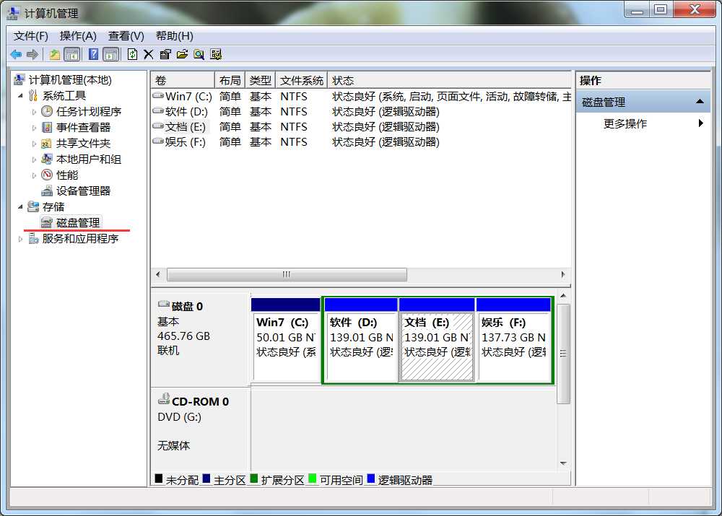Click the 计算机管理(本地) root node icon
722x516 pixels.
click(x=19, y=79)
